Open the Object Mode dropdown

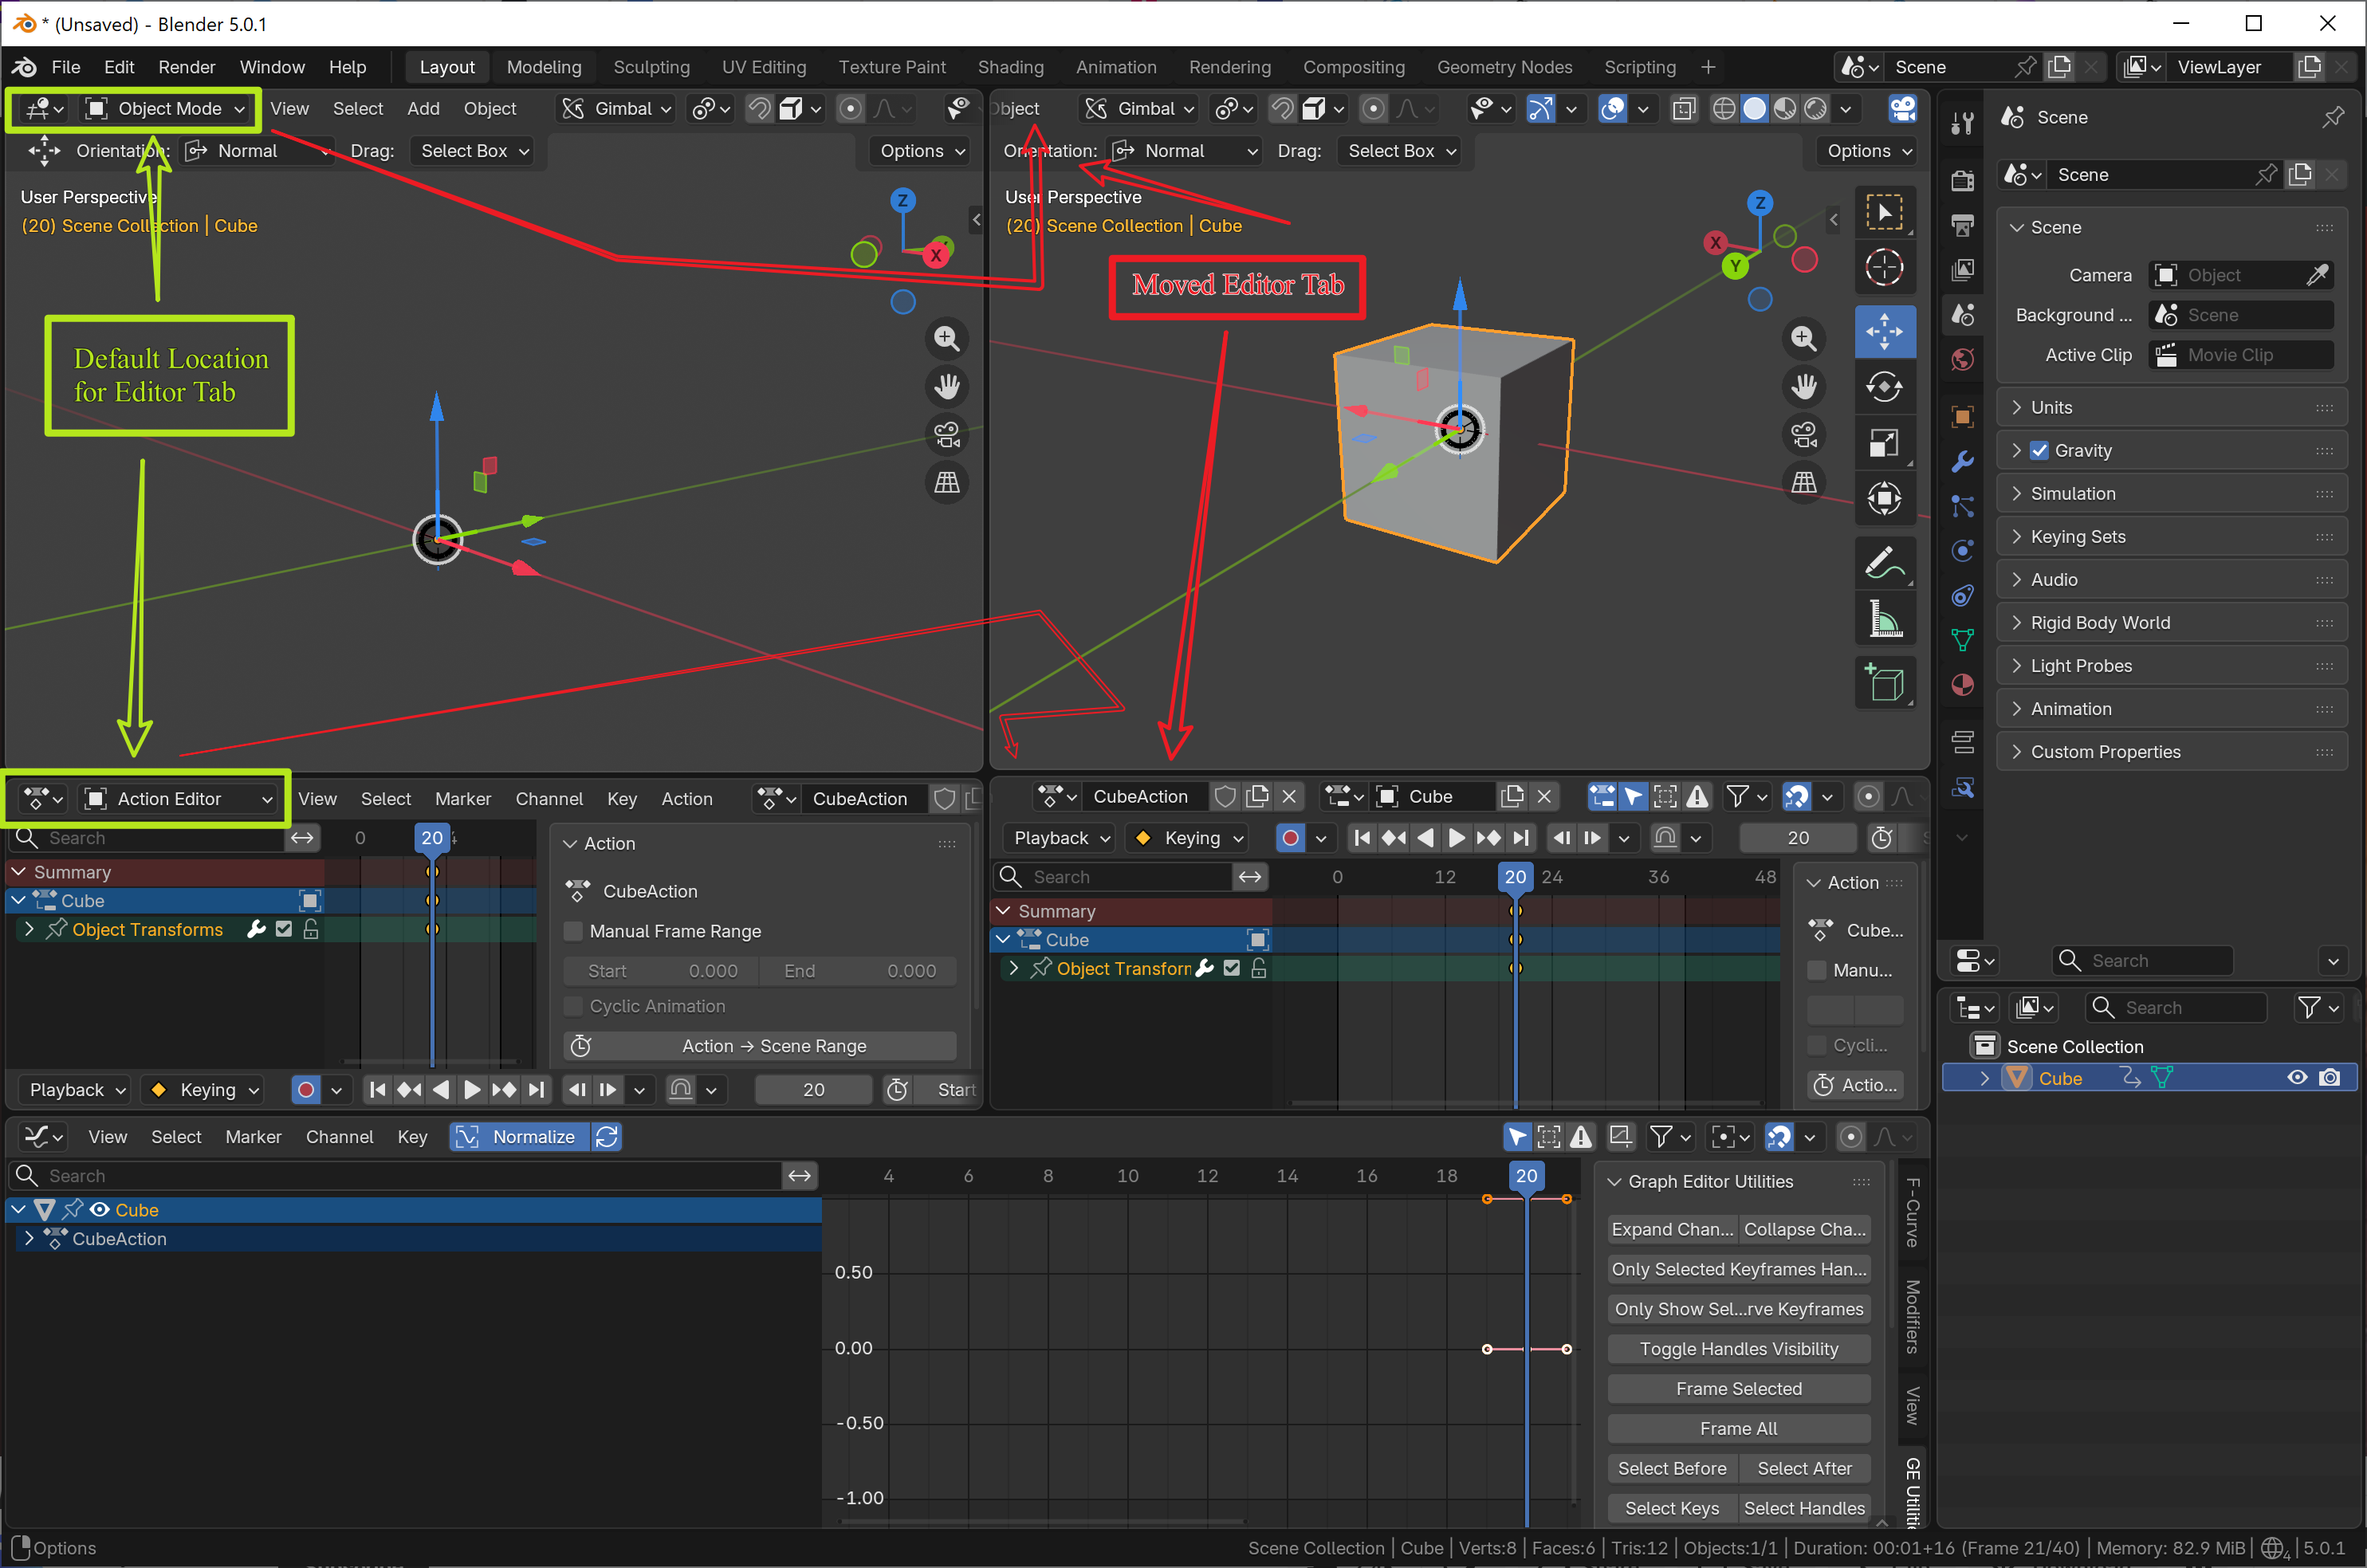tap(166, 109)
